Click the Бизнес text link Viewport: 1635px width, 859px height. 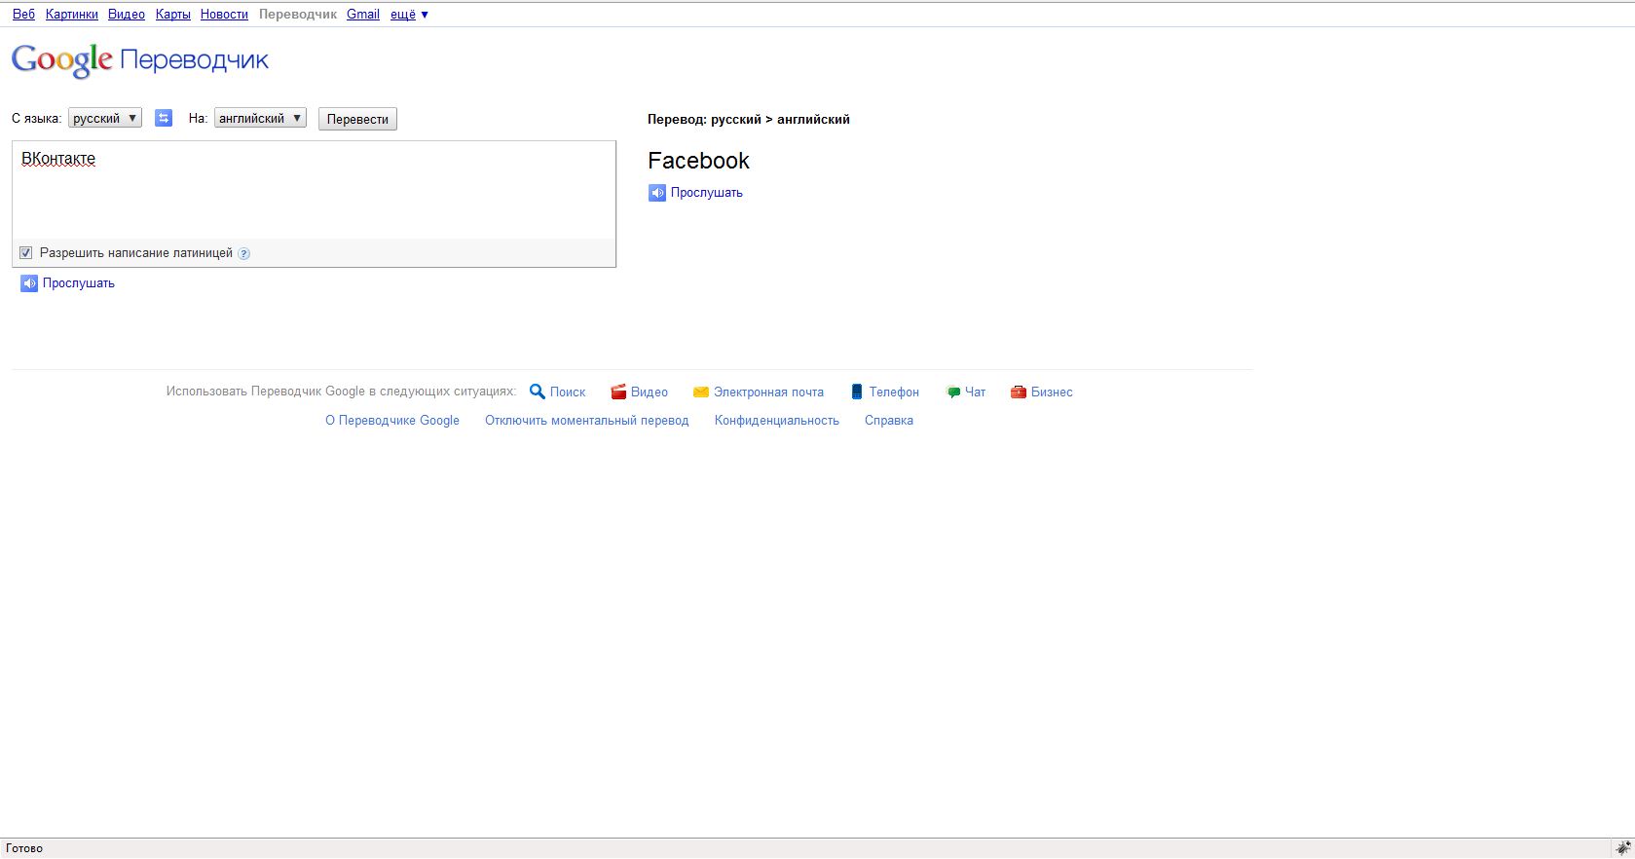(x=1052, y=392)
